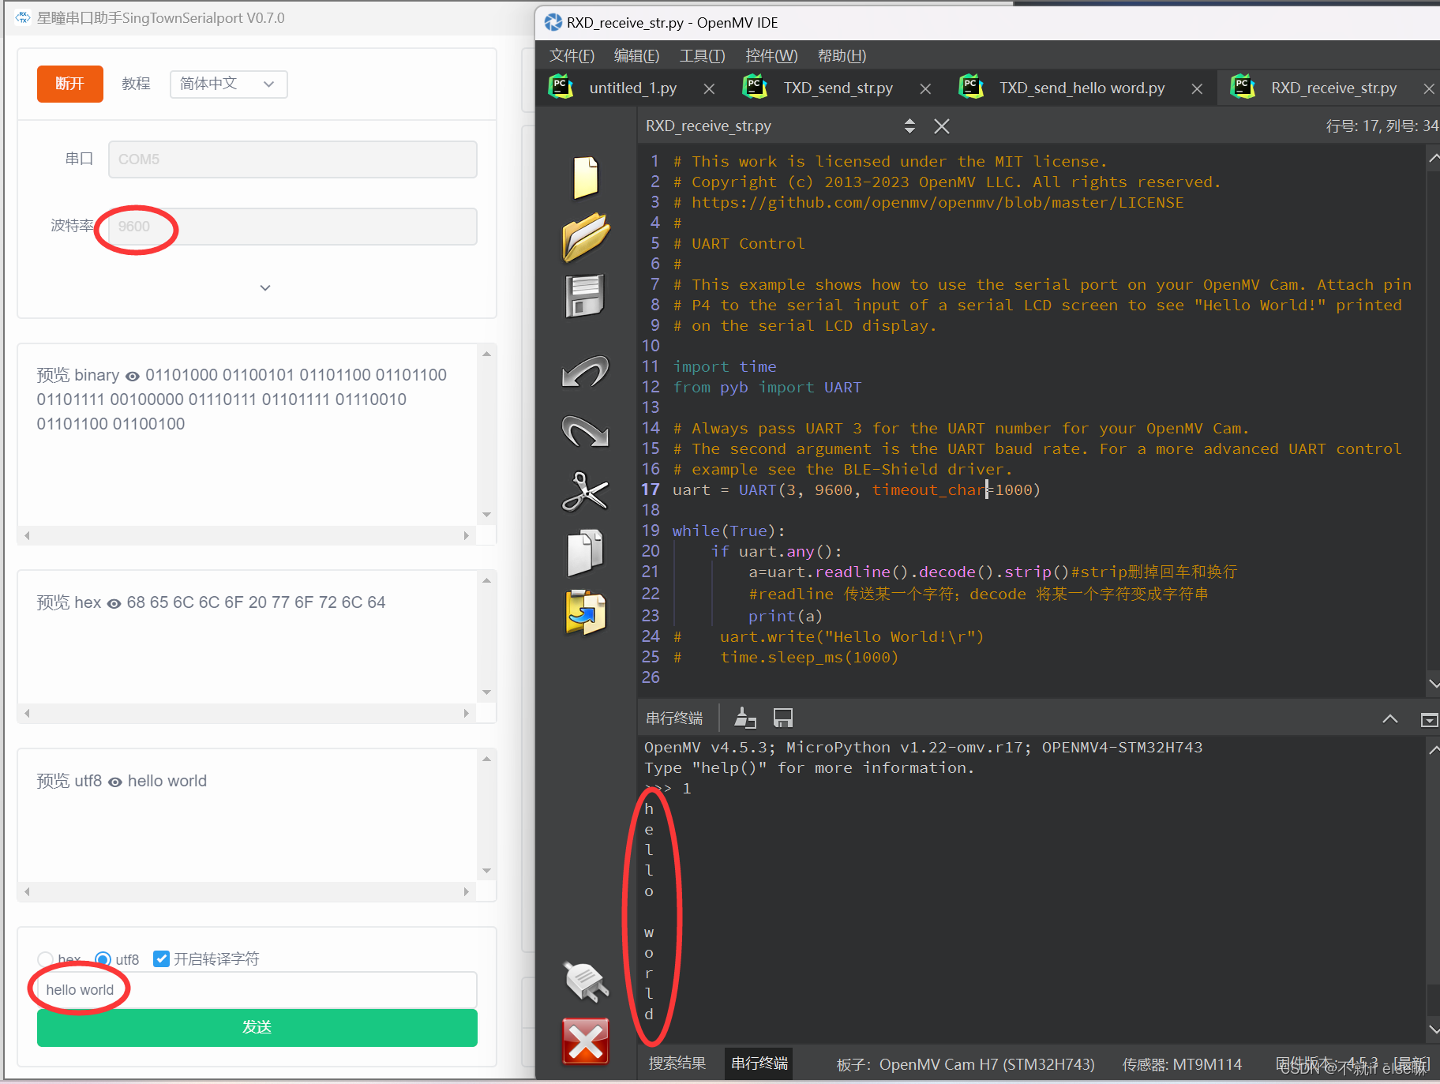Click the Paste clipboard icon
Image resolution: width=1440 pixels, height=1084 pixels.
585,612
